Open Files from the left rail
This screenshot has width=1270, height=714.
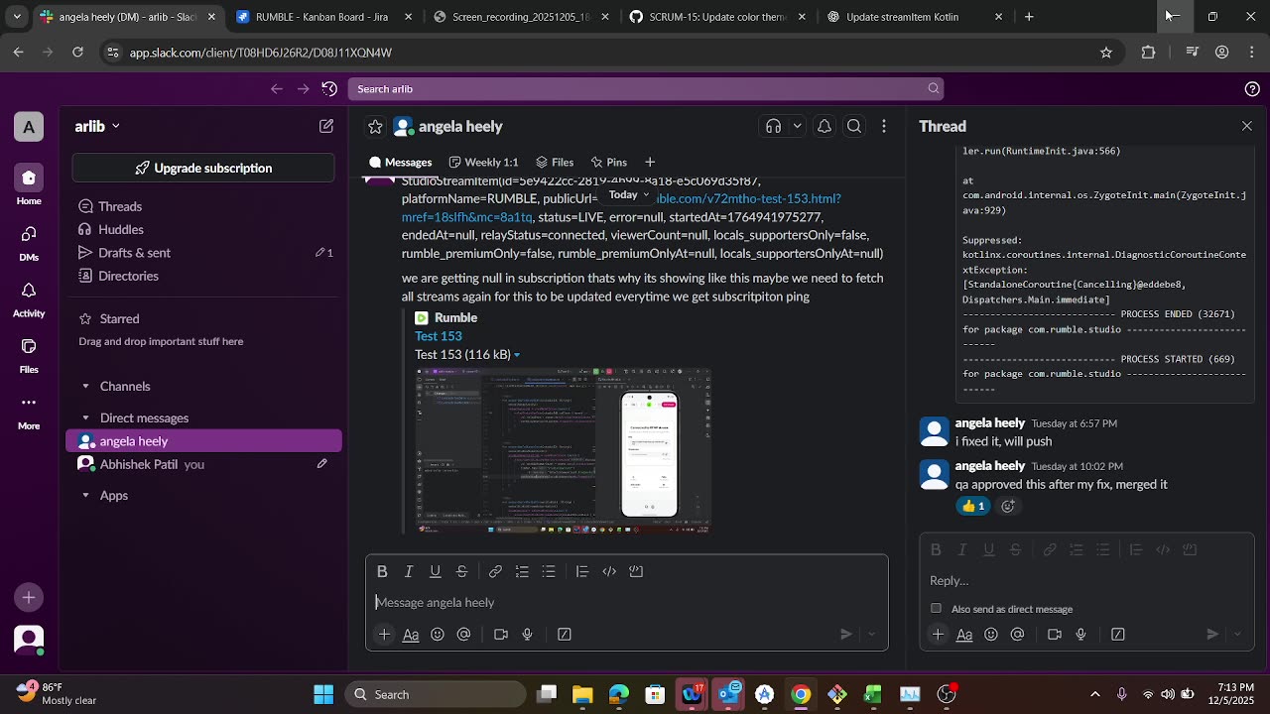click(x=29, y=354)
